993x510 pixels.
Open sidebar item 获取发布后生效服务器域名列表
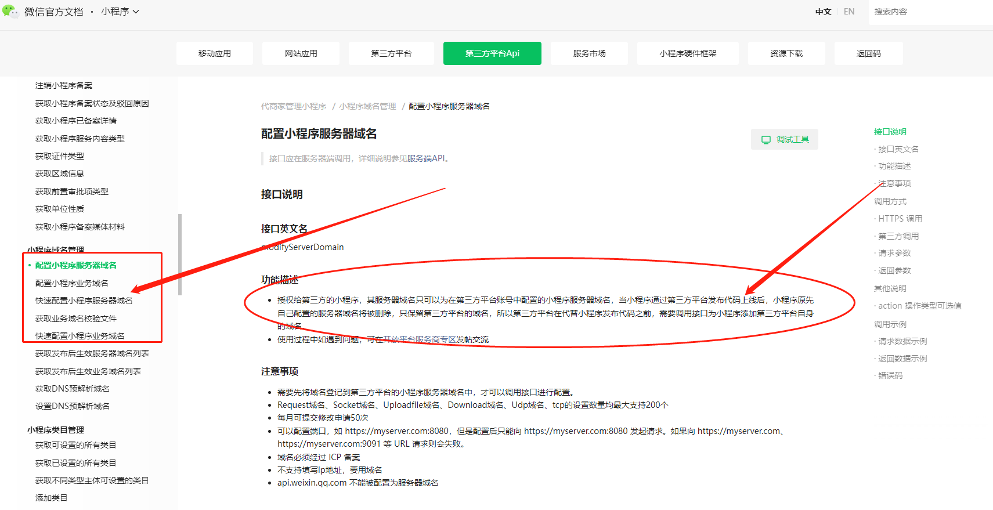coord(92,353)
